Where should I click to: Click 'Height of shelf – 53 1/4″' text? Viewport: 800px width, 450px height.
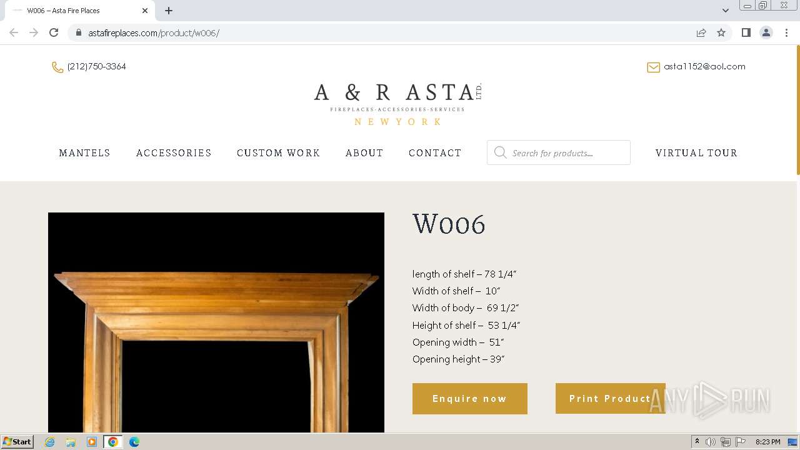point(466,326)
